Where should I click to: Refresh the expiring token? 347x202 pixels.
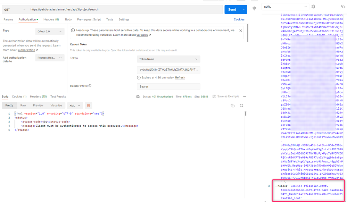pyautogui.click(x=180, y=78)
